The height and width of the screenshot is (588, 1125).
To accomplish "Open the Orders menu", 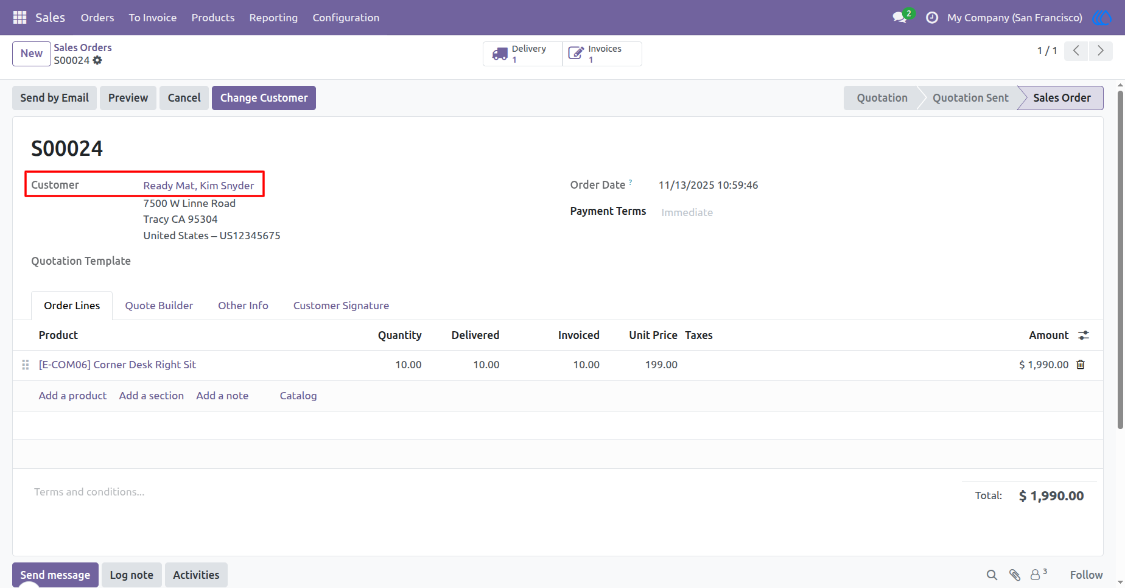I will click(97, 18).
